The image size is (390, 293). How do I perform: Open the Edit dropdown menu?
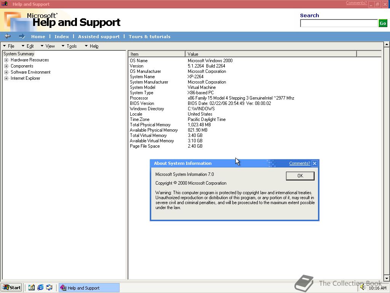pos(27,46)
